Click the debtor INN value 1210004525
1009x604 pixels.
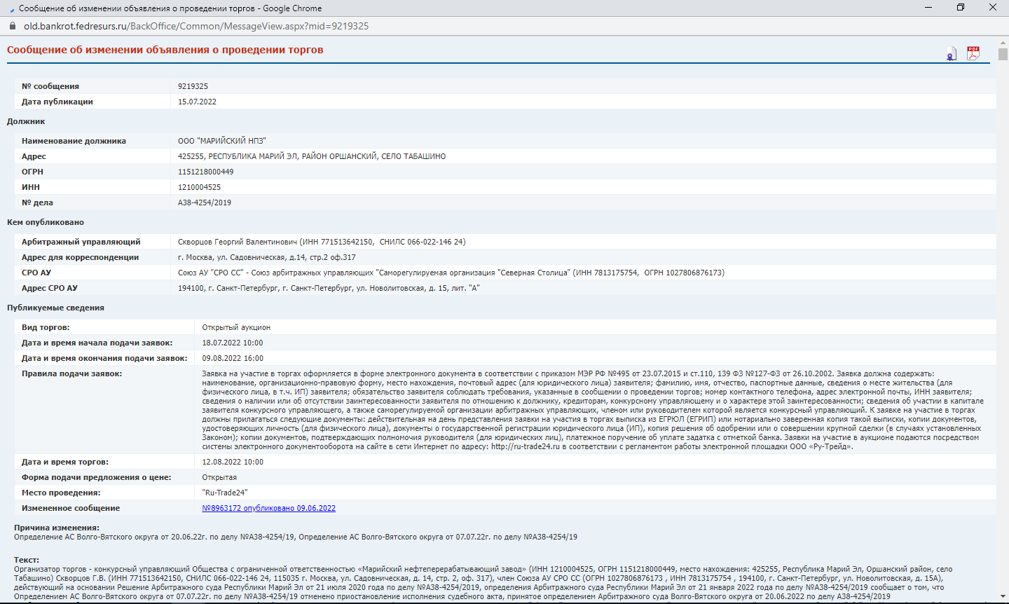(199, 187)
